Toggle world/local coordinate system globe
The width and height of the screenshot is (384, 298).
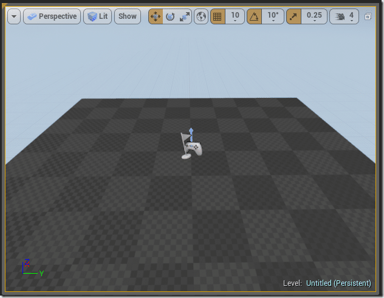click(201, 16)
